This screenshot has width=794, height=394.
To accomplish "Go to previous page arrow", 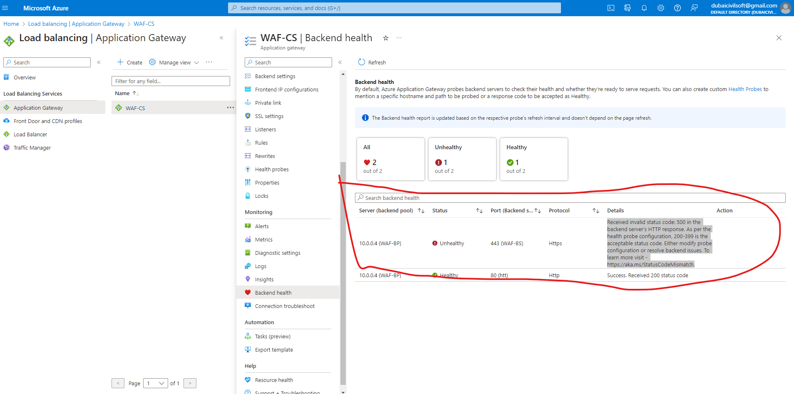I will [118, 383].
